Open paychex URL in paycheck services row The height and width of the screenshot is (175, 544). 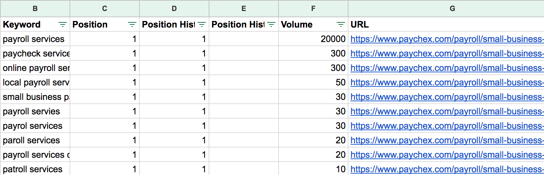pos(447,54)
